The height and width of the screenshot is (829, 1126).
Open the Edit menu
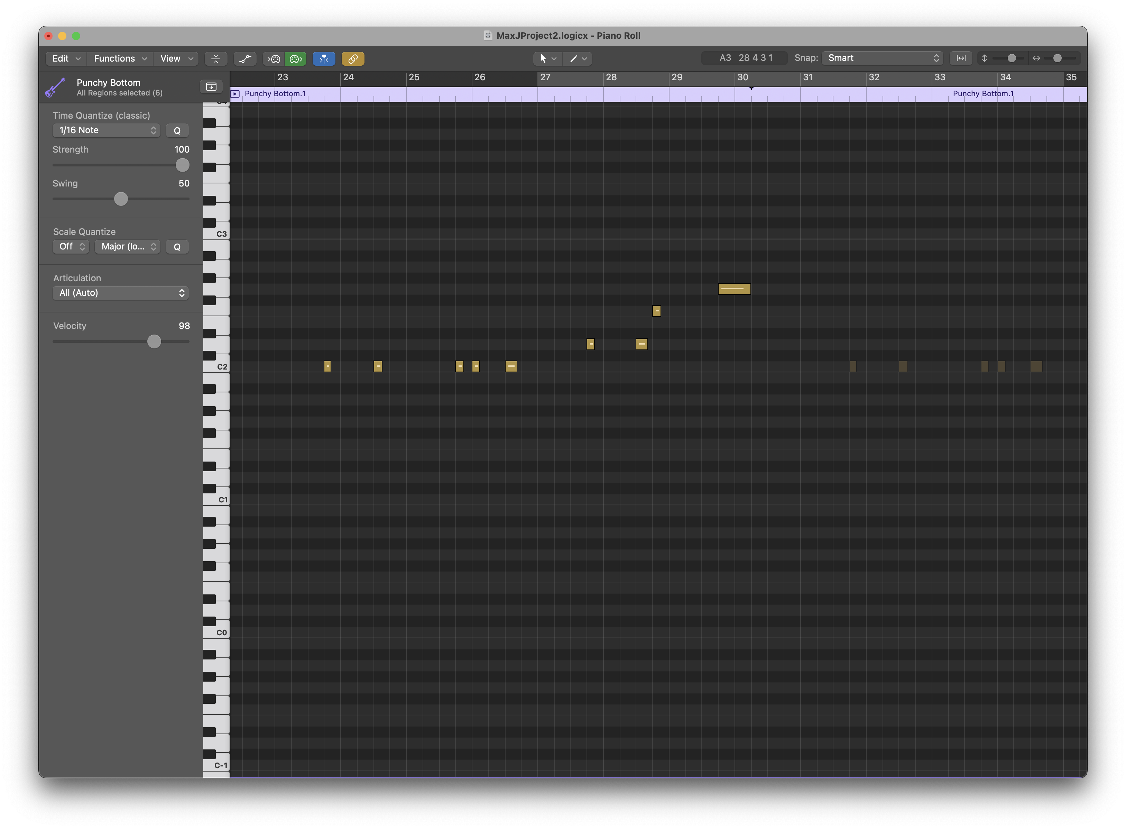(x=66, y=59)
